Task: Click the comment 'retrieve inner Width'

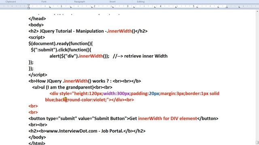Action: click(x=146, y=56)
